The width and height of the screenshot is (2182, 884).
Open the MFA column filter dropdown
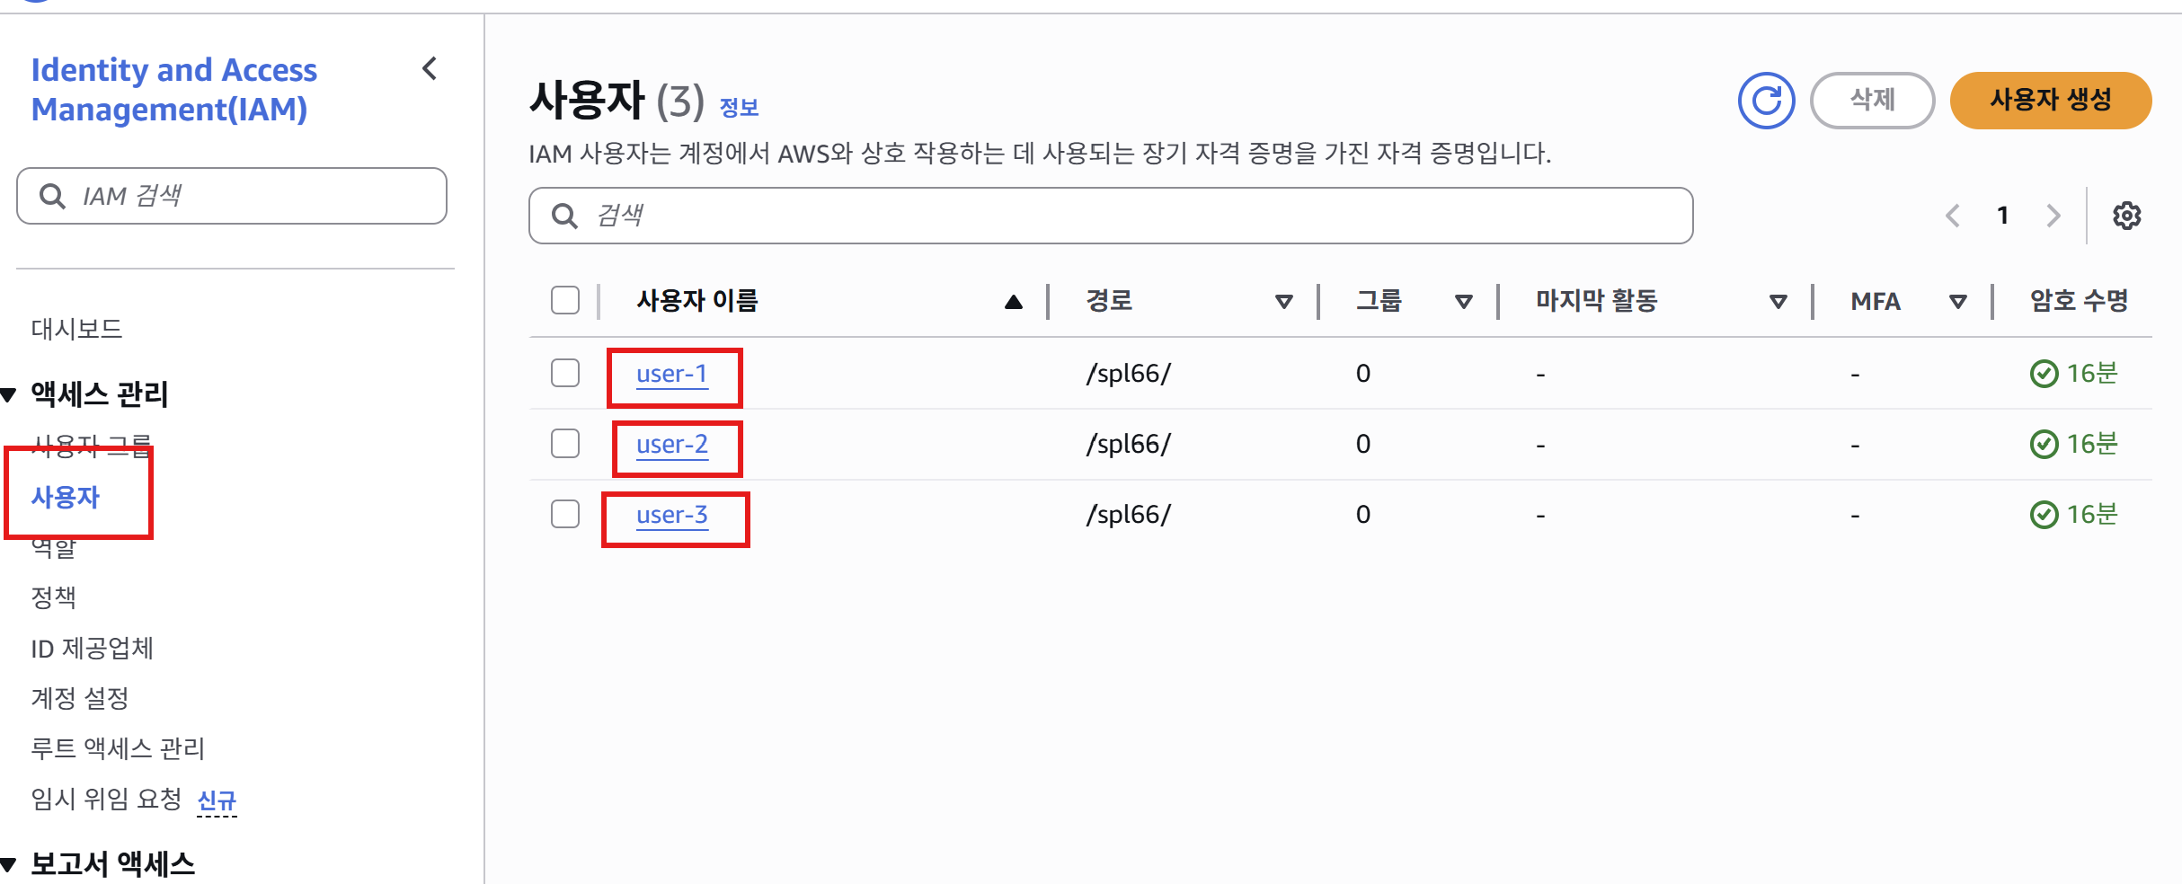(x=1957, y=301)
